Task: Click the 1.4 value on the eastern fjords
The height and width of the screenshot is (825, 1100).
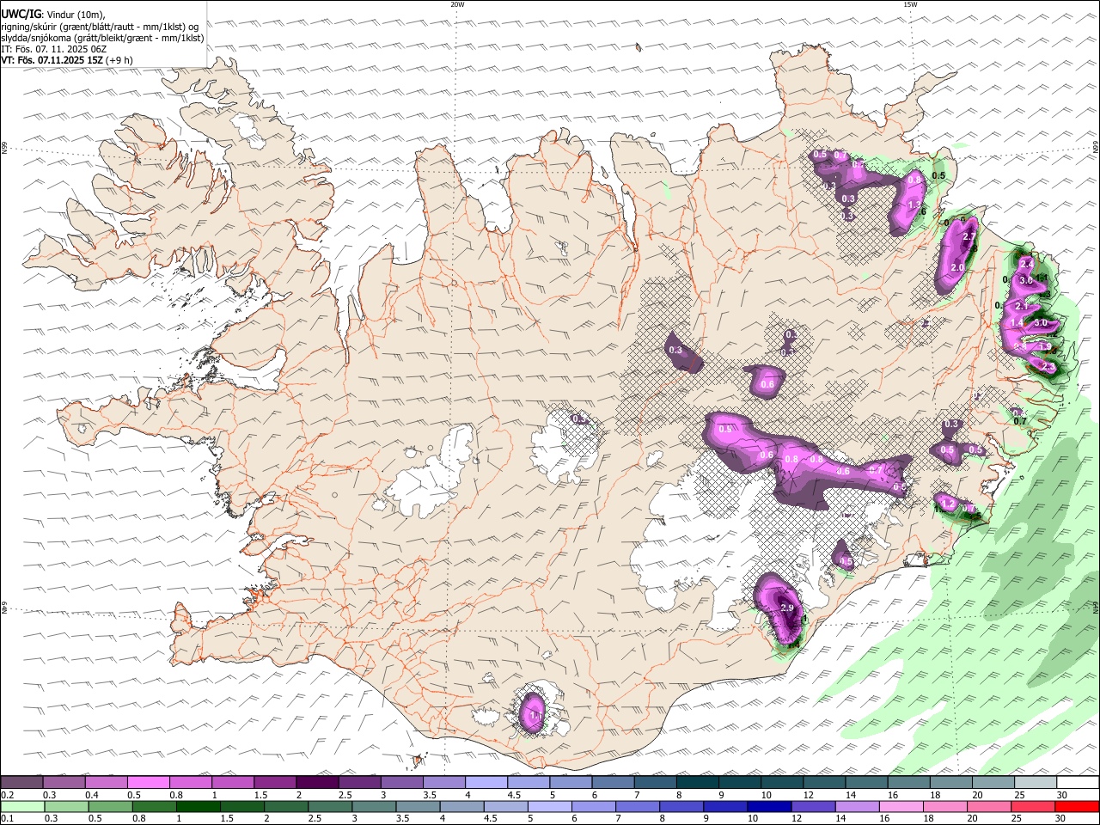Action: (x=1017, y=323)
